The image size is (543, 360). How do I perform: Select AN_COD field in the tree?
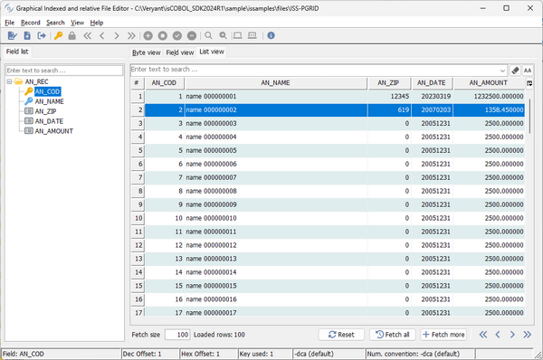pos(48,91)
